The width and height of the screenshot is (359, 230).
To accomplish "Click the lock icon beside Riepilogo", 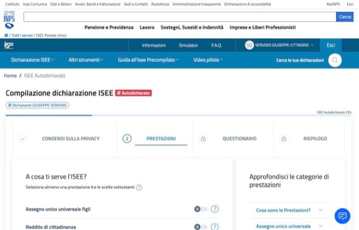I will point(284,139).
